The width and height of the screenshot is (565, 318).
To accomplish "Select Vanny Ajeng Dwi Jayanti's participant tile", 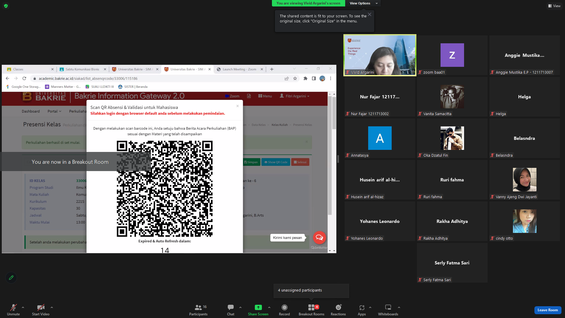I will click(524, 180).
